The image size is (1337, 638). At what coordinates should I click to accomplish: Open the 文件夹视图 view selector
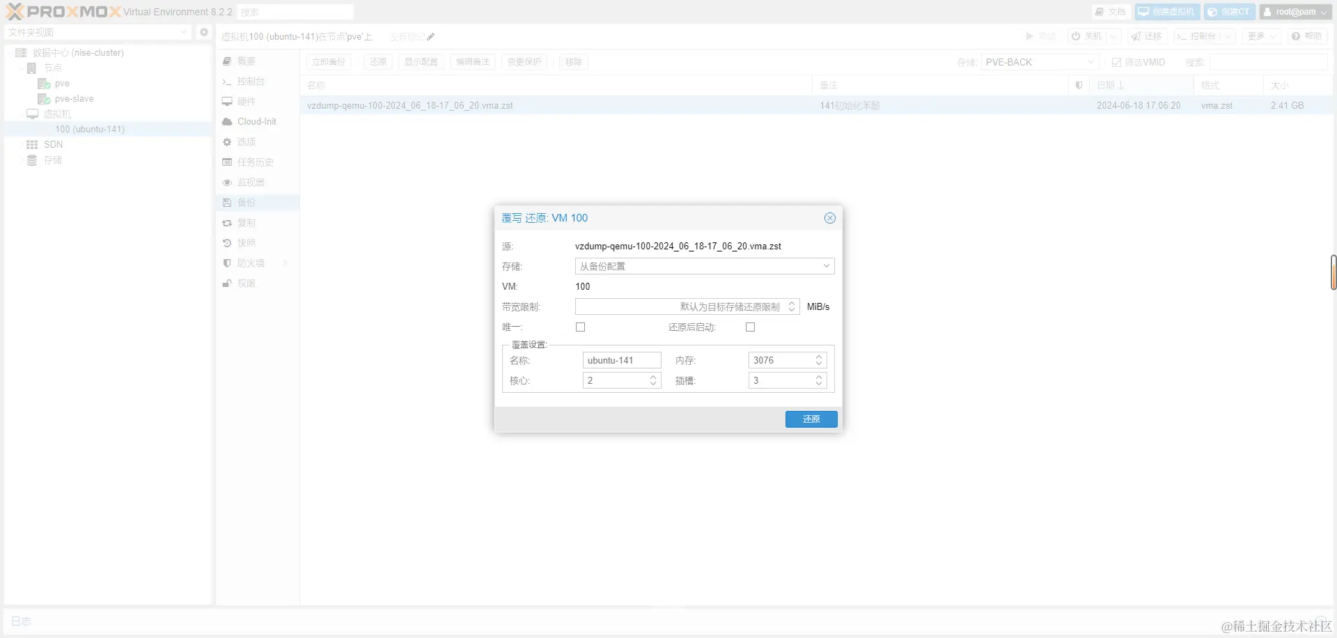pos(98,32)
